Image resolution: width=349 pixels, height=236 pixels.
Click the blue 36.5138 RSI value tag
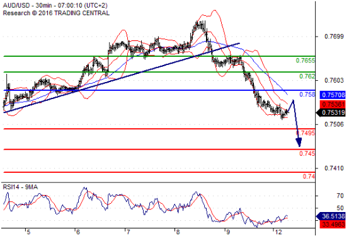[x=331, y=216]
